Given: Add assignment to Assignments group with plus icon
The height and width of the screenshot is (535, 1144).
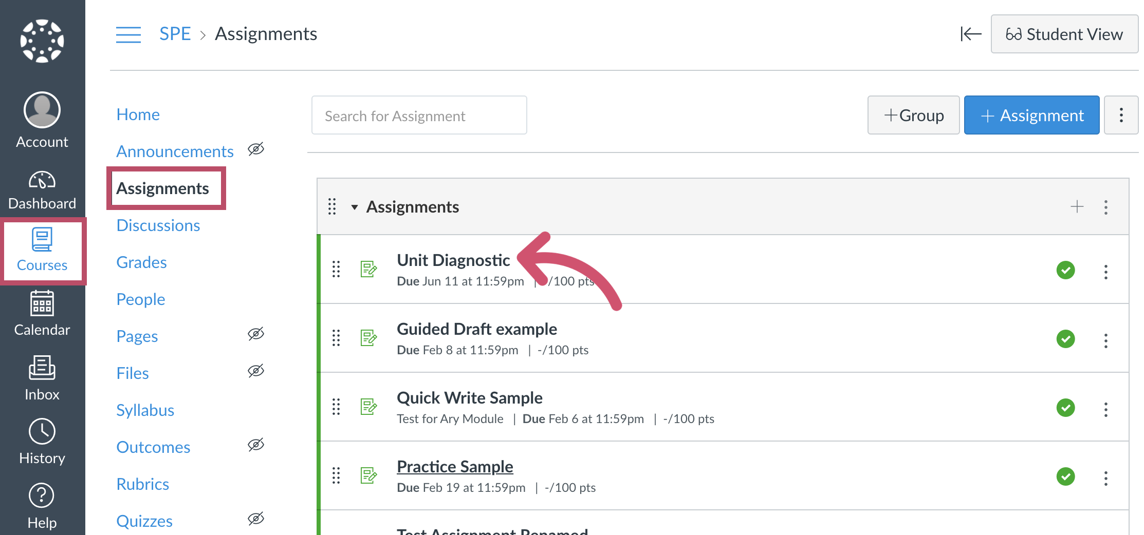Looking at the screenshot, I should (1077, 206).
